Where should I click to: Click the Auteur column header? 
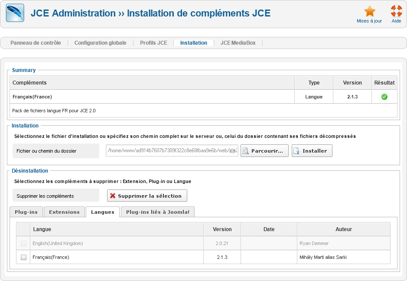pyautogui.click(x=343, y=229)
